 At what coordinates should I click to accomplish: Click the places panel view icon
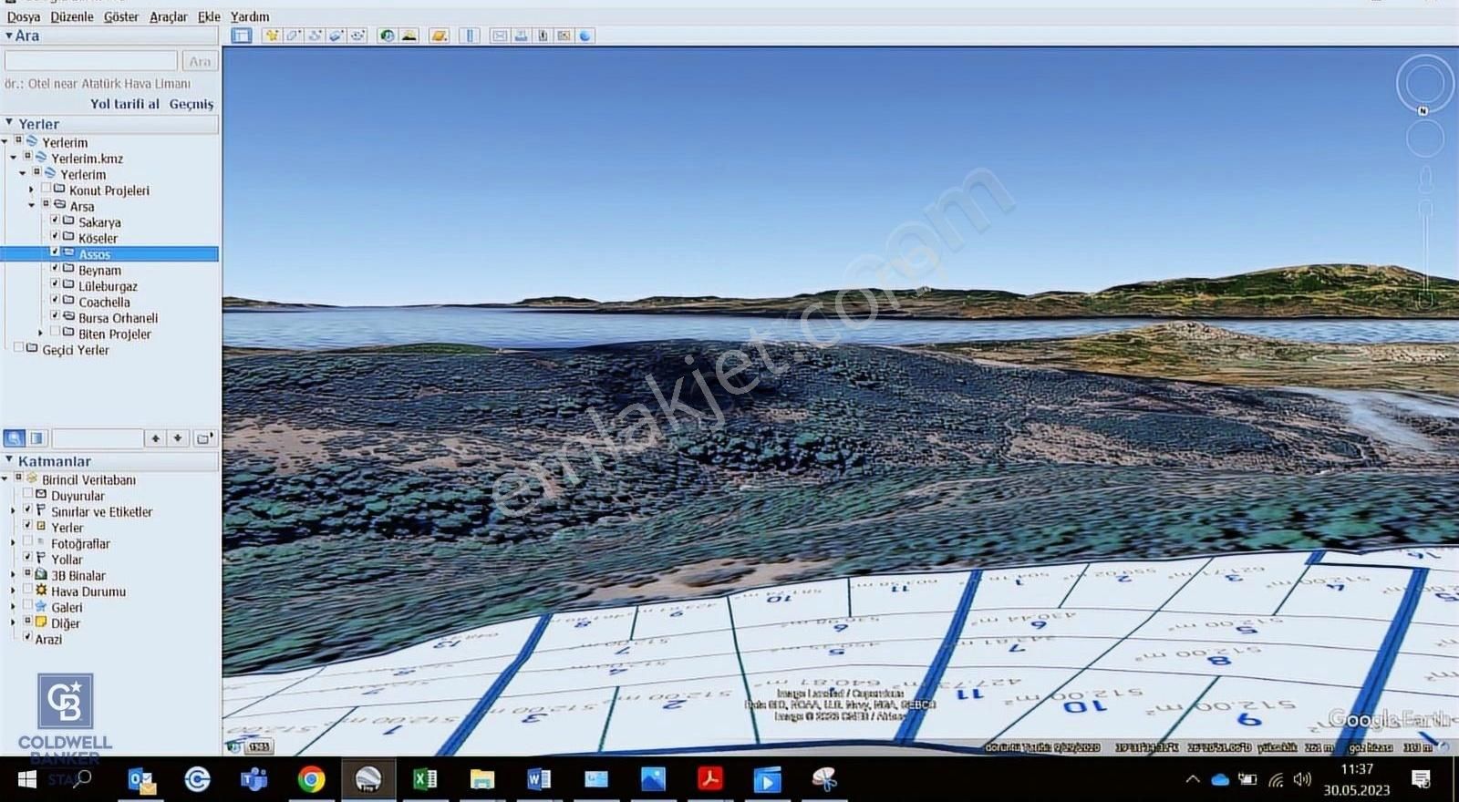pos(36,438)
